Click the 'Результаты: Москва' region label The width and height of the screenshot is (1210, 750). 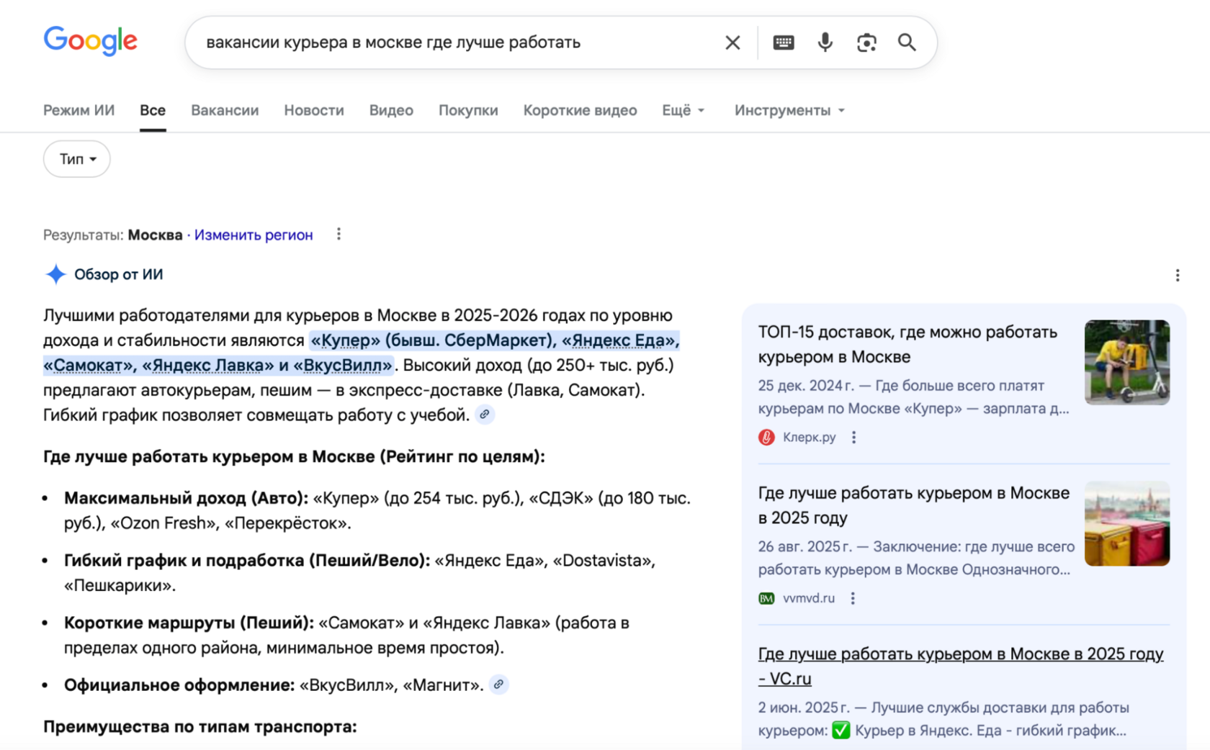coord(113,235)
